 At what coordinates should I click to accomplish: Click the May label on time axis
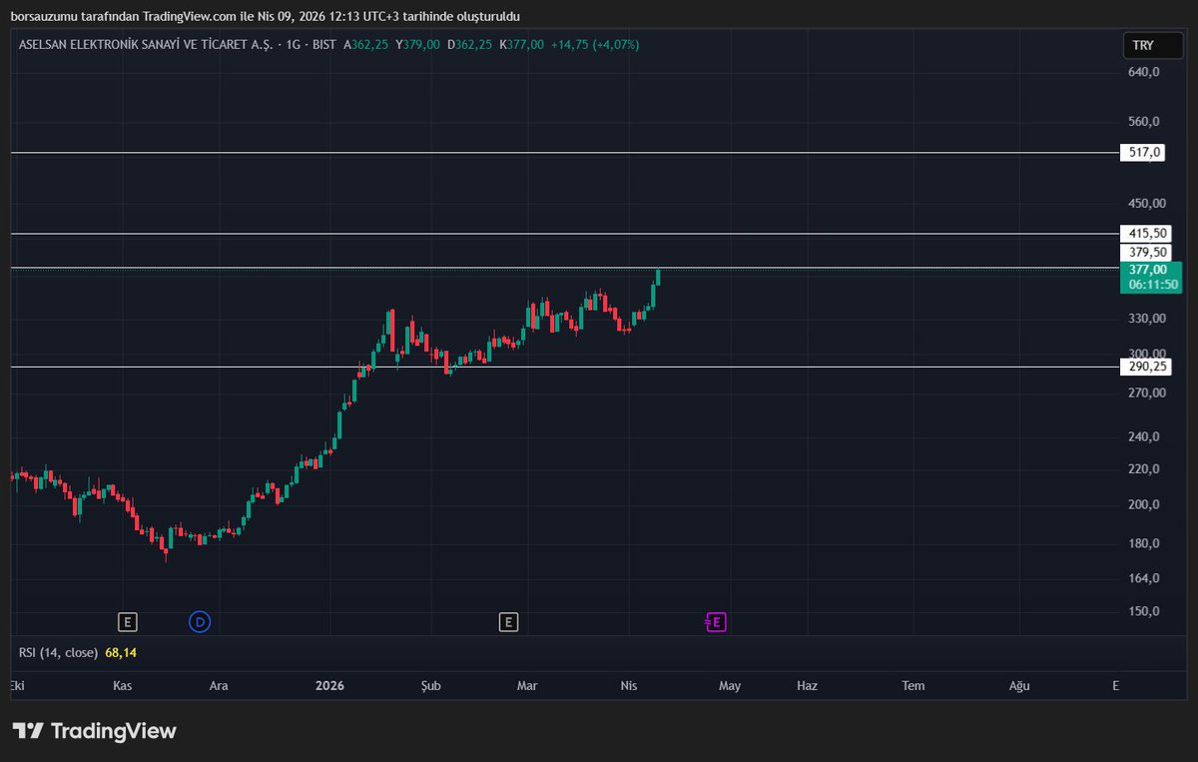click(730, 685)
